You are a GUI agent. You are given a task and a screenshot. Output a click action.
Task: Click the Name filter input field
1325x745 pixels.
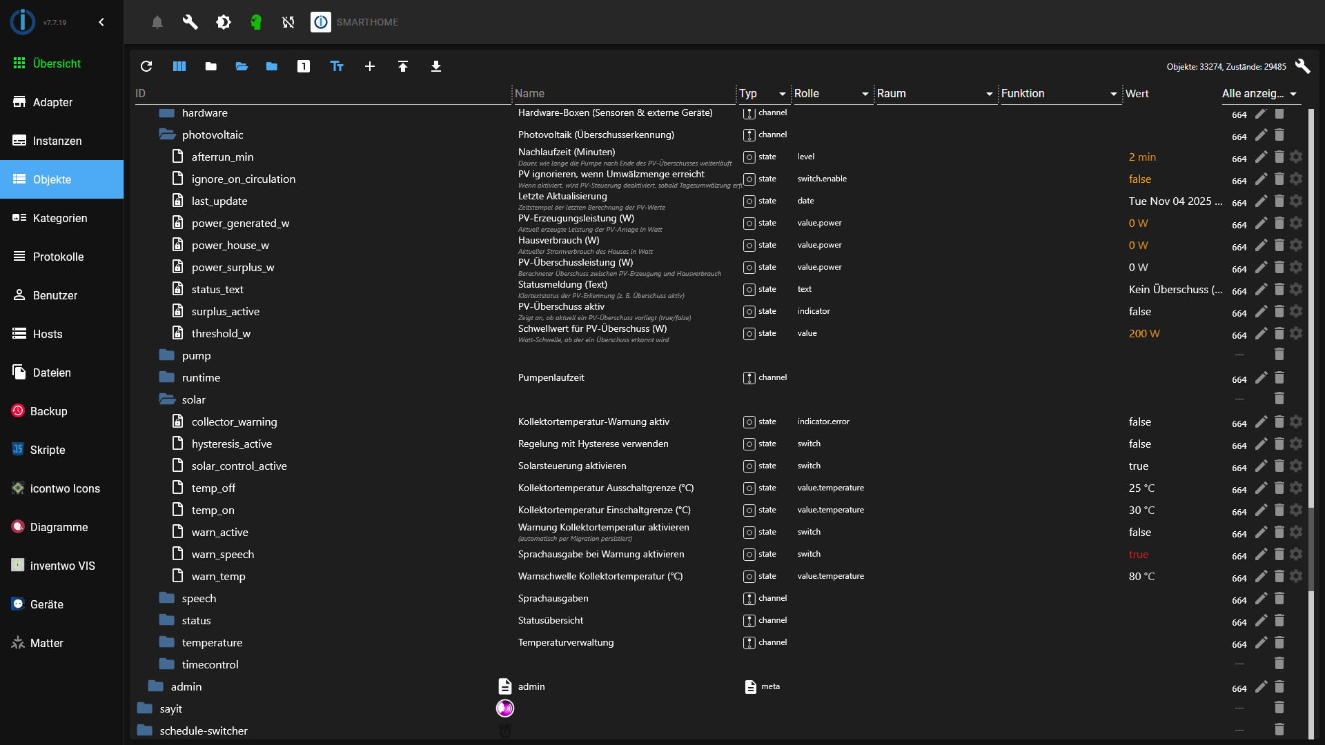coord(621,94)
